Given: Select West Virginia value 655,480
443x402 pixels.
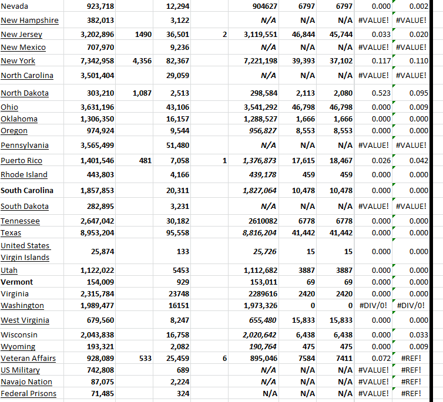Looking at the screenshot, I should click(253, 320).
